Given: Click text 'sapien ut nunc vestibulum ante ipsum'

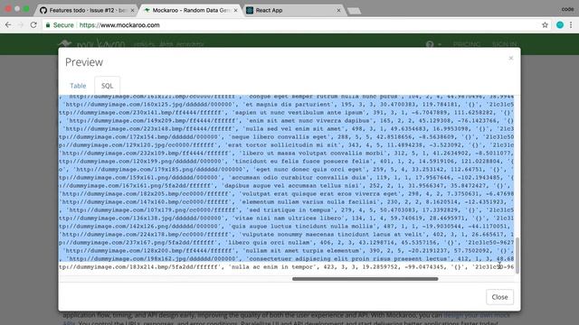Looking at the screenshot, I should click(x=299, y=112).
